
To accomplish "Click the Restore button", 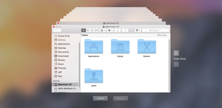I will pyautogui.click(x=121, y=98).
